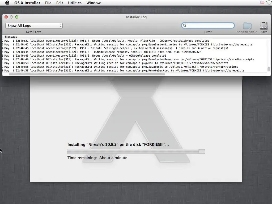The height and width of the screenshot is (204, 272).
Task: Click the Installer Log window title
Action: coord(136,17)
